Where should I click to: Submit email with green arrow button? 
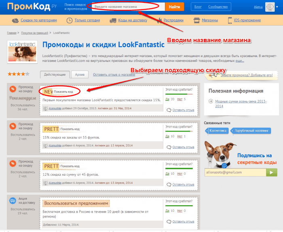[x=272, y=172]
